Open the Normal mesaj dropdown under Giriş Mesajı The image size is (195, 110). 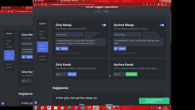pos(69,35)
